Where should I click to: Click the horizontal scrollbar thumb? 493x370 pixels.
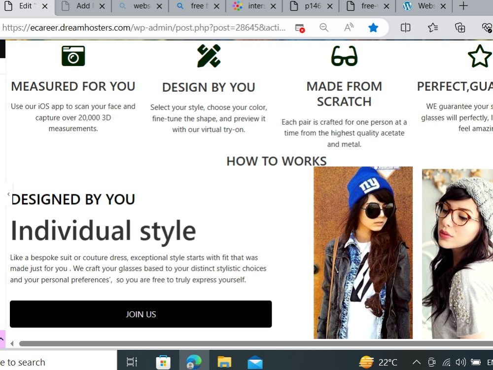256,343
